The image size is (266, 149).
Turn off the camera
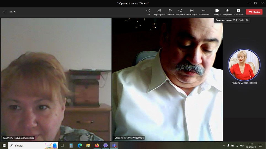217,12
